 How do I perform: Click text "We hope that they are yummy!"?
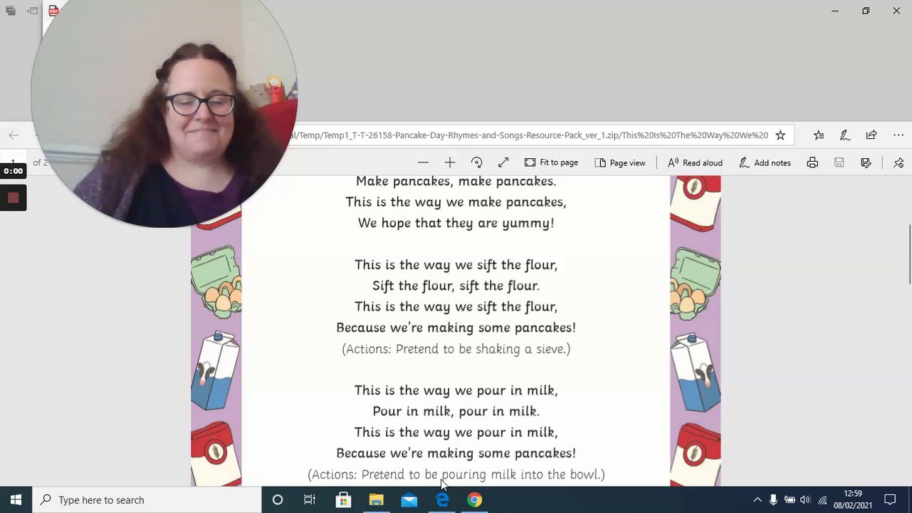[456, 223]
